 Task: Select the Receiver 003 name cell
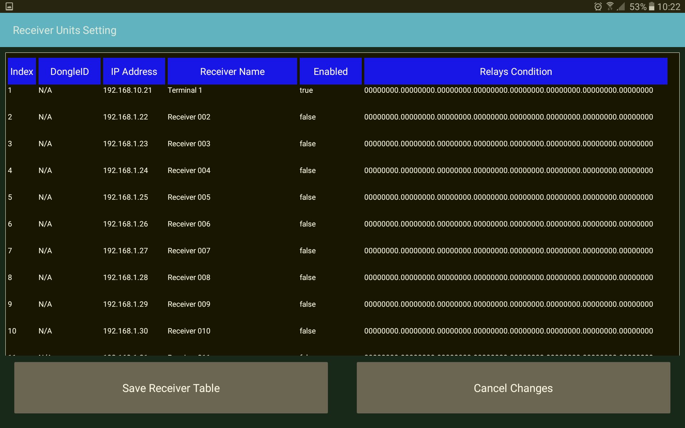coord(189,144)
